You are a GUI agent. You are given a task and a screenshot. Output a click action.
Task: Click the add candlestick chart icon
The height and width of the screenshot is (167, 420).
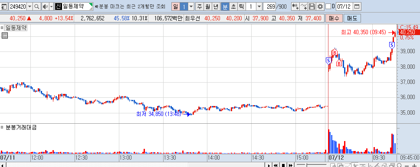(295, 6)
